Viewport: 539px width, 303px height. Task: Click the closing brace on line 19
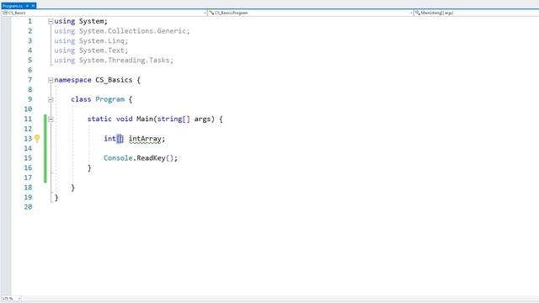56,198
